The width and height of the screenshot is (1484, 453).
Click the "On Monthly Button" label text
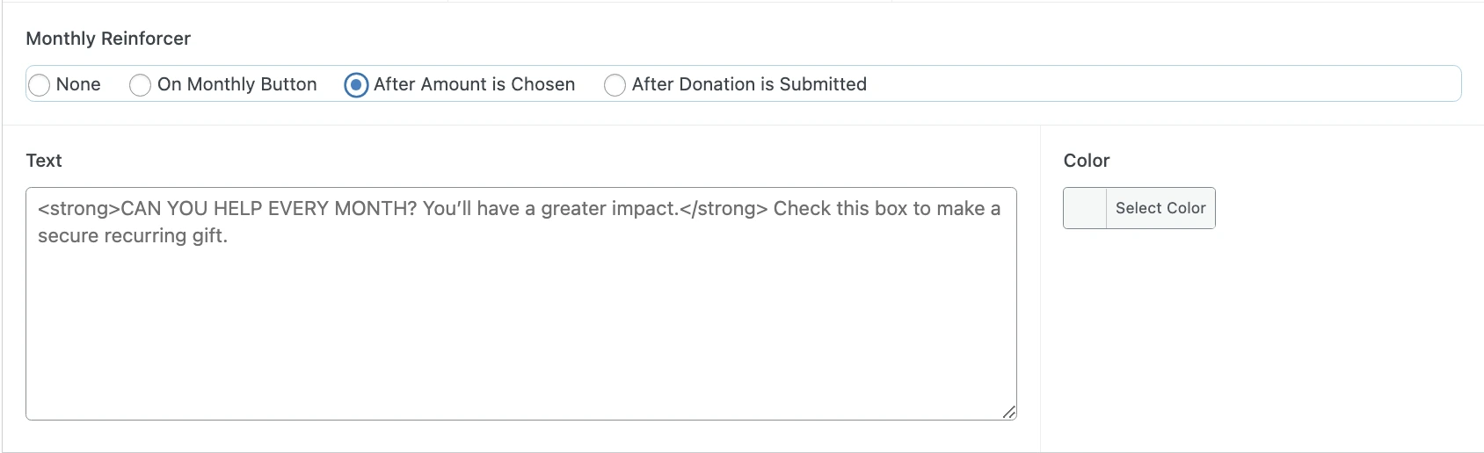point(236,84)
